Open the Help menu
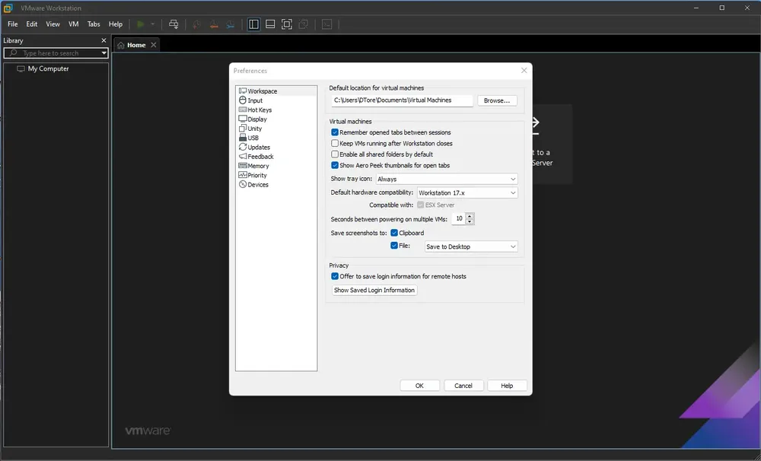Viewport: 761px width, 461px height. point(116,24)
